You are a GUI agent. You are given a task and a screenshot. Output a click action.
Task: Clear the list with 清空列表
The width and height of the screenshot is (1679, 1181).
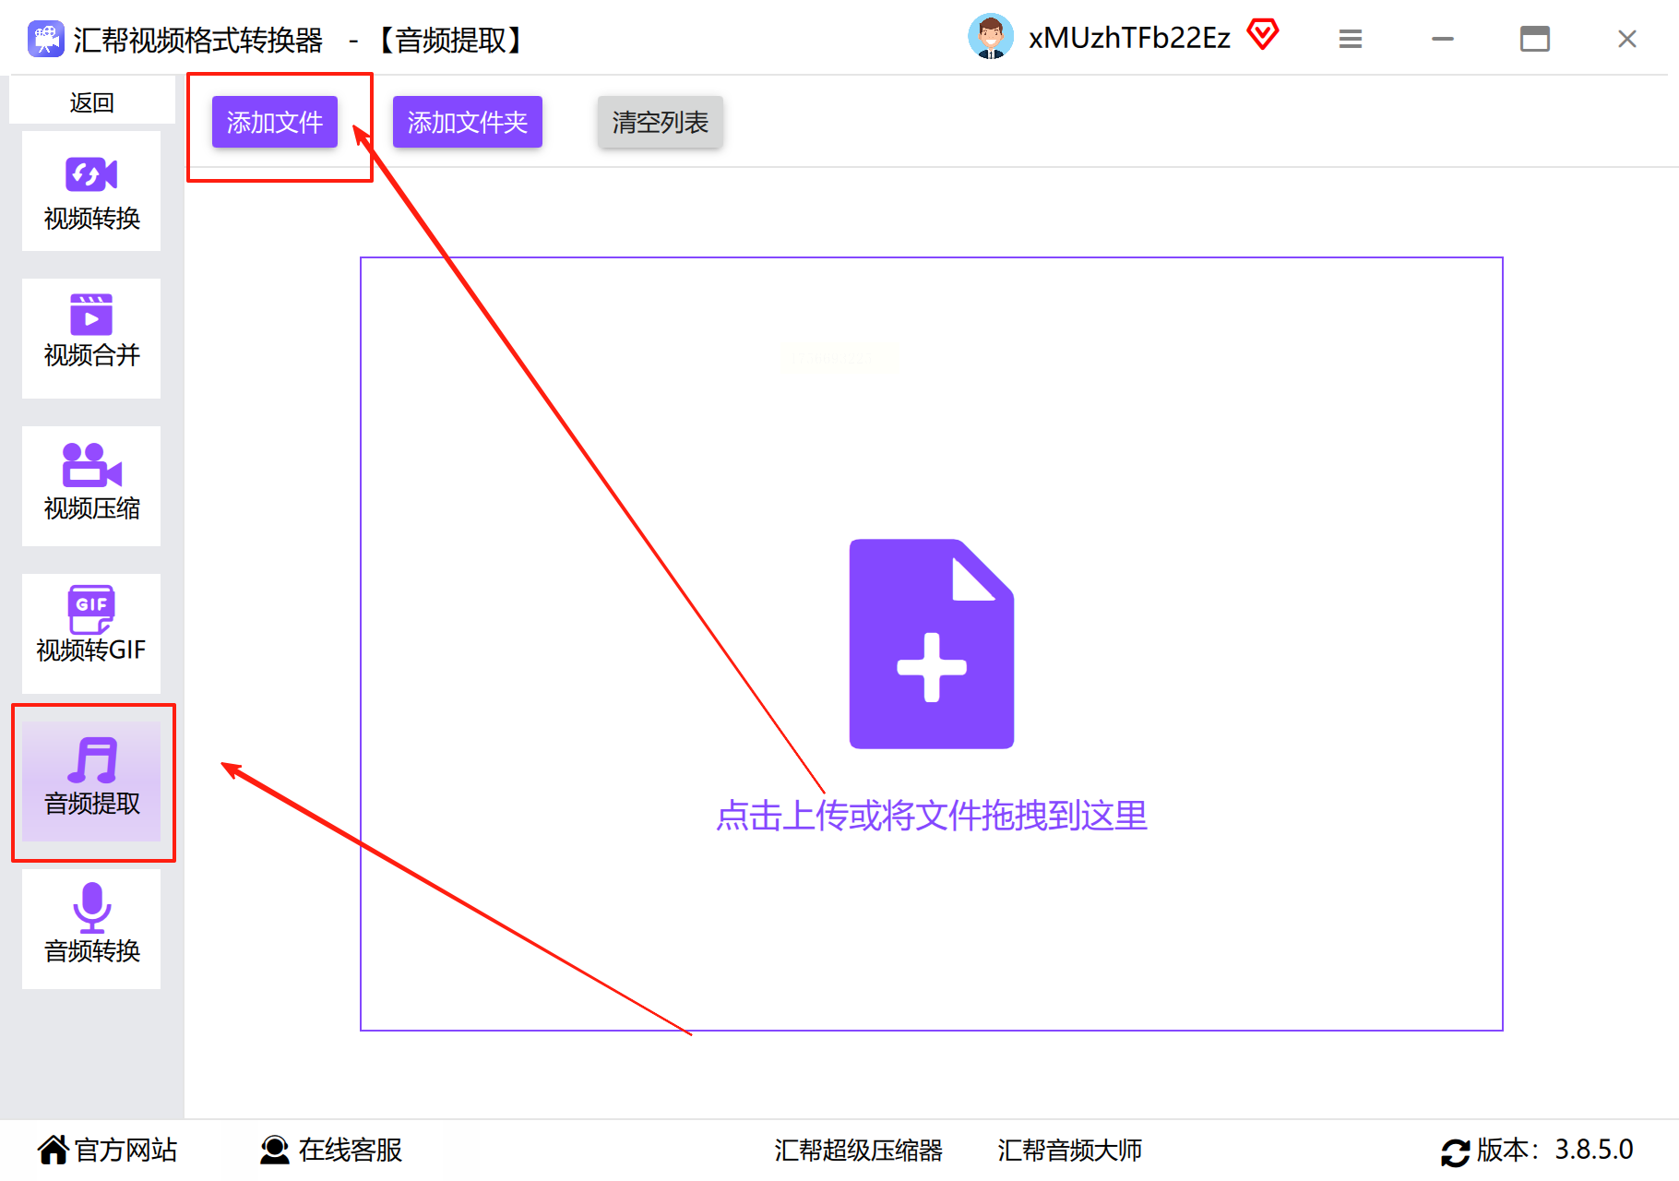pyautogui.click(x=661, y=122)
